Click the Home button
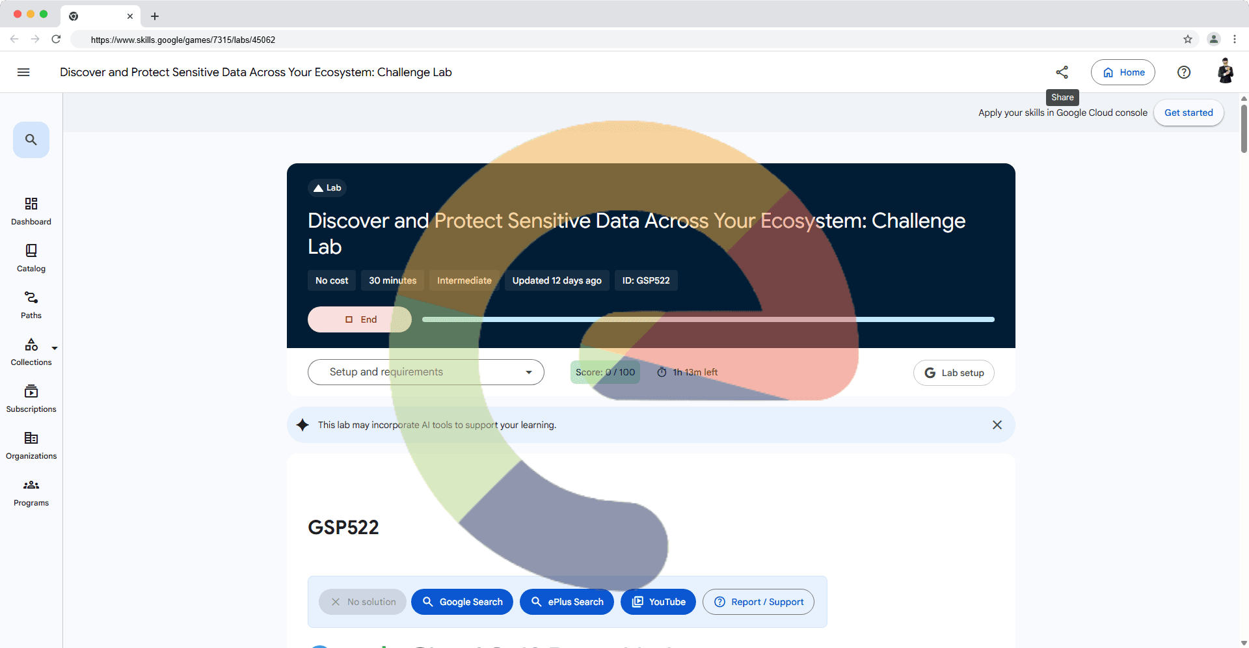Viewport: 1249px width, 648px height. click(1123, 72)
